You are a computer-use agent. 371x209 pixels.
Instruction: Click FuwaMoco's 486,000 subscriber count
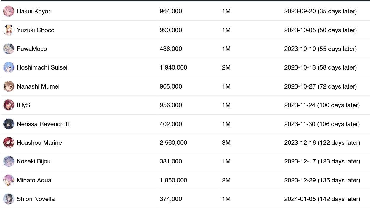click(171, 49)
